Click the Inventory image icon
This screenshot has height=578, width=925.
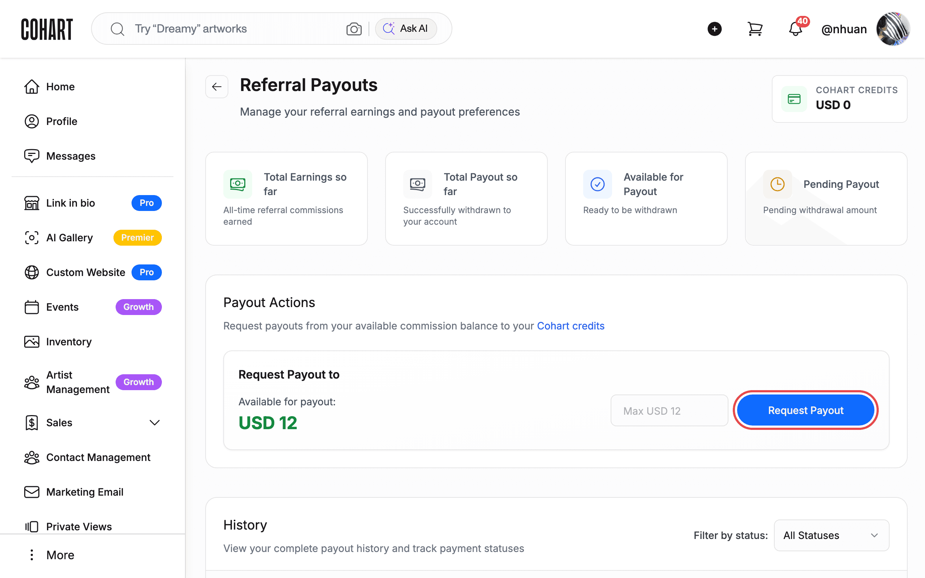(x=32, y=342)
